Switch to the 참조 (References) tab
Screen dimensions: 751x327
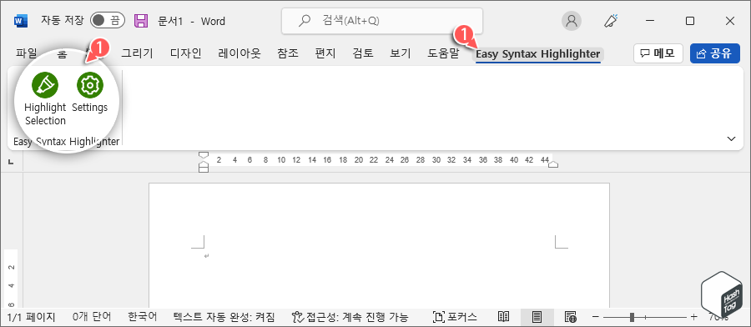click(288, 53)
